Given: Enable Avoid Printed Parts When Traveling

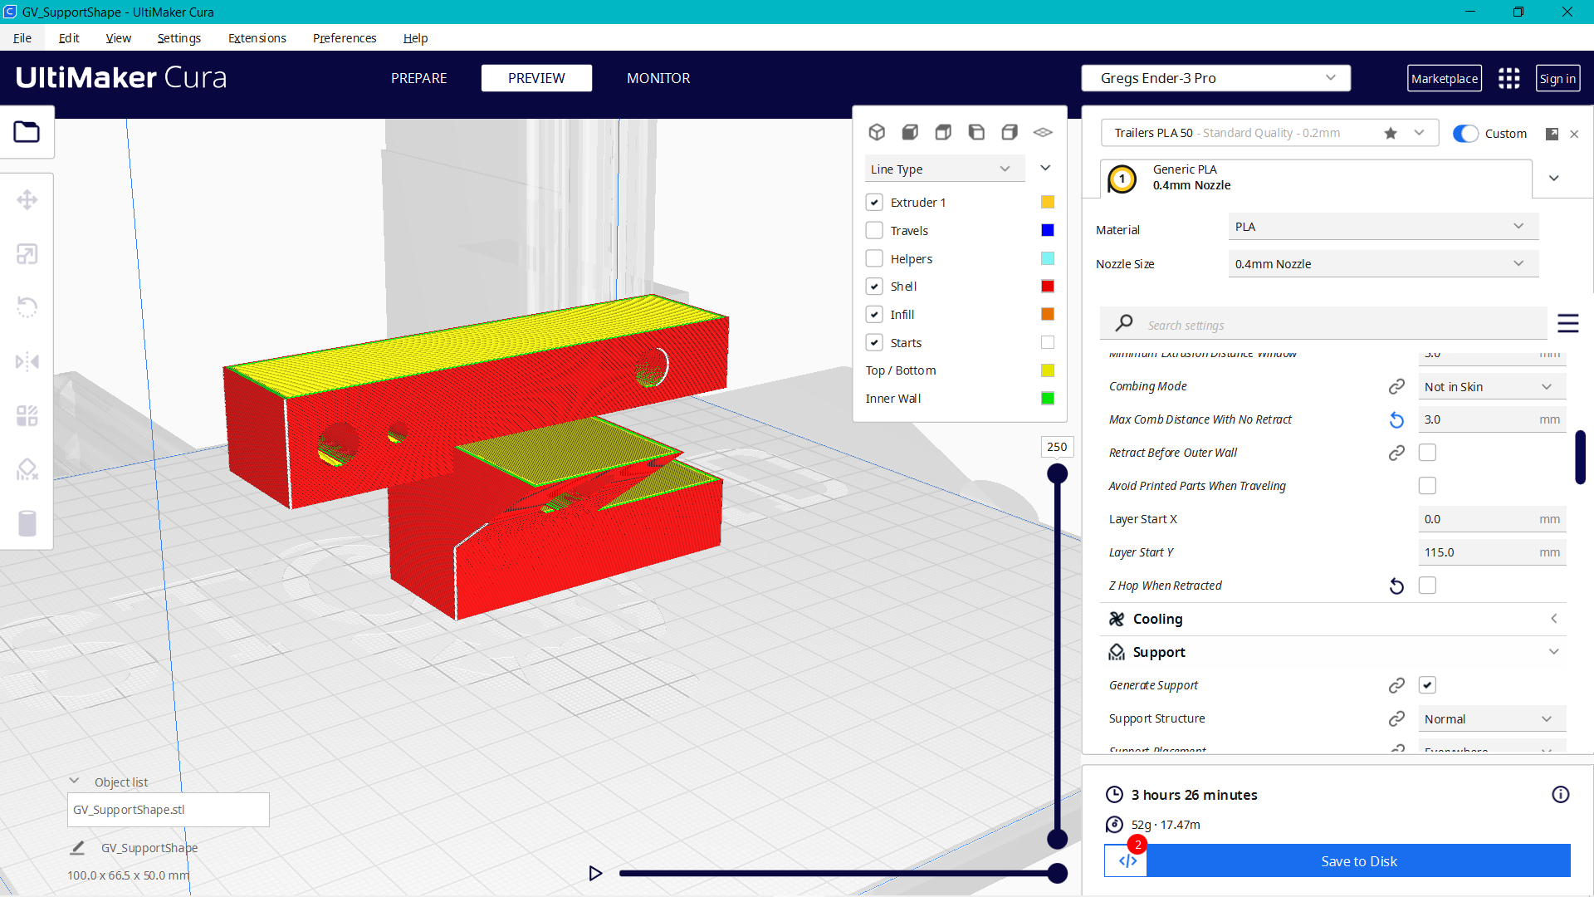Looking at the screenshot, I should click(1427, 486).
